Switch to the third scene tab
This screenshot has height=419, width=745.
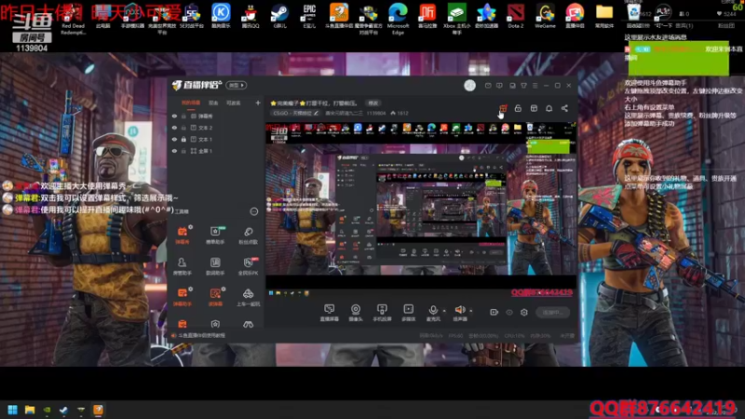coord(234,103)
